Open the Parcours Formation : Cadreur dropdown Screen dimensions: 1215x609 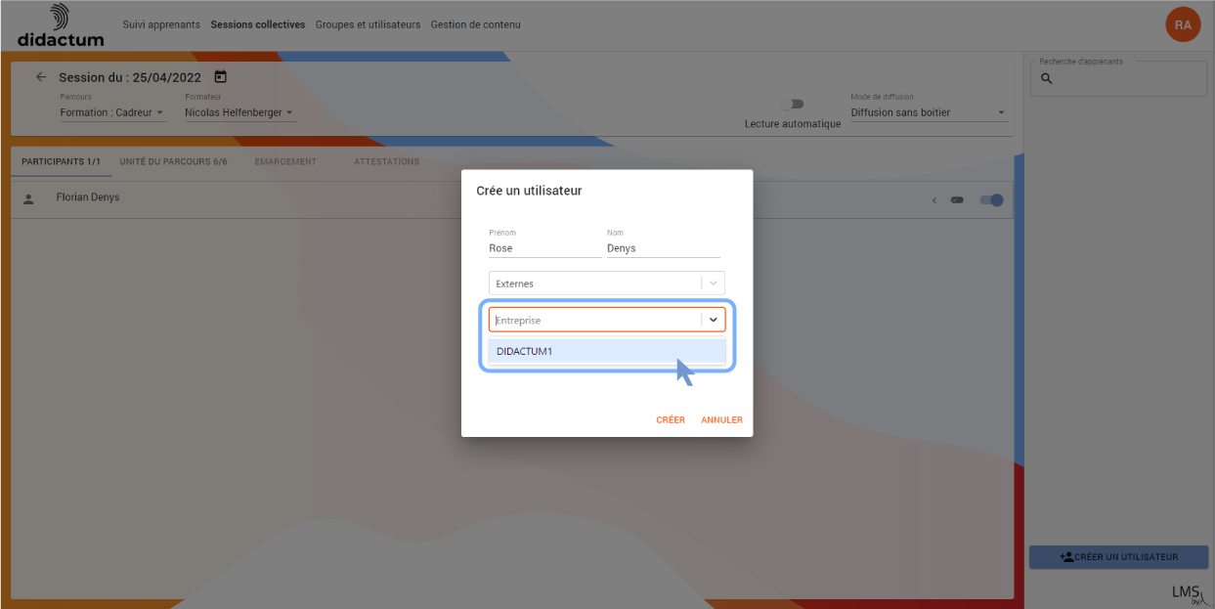coord(112,112)
